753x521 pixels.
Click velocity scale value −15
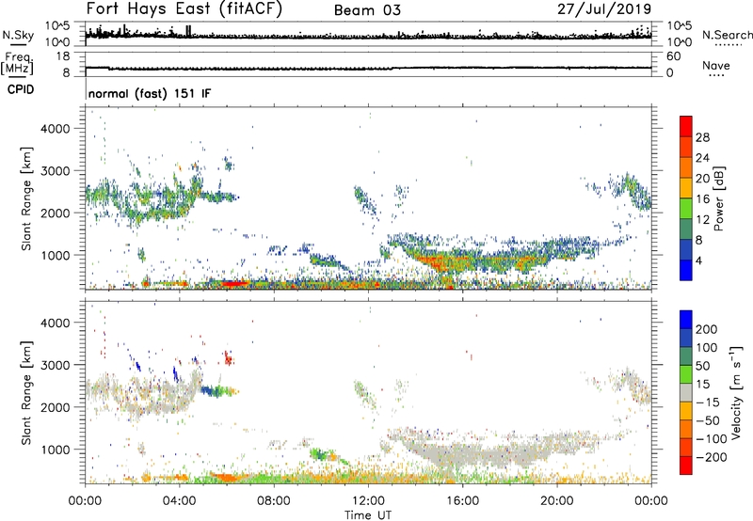(708, 403)
